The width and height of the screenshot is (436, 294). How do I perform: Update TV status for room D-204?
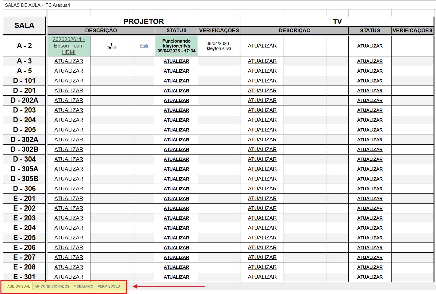pyautogui.click(x=370, y=120)
